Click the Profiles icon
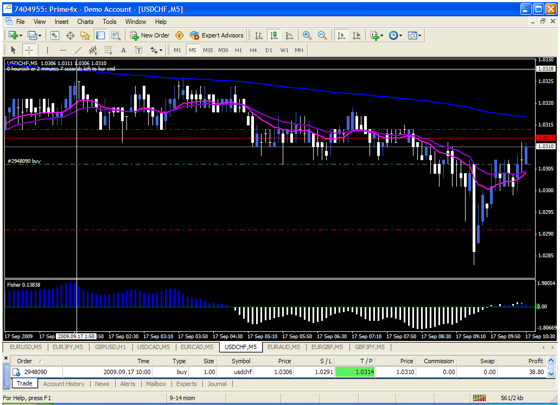Viewport: 560px width, 405px height. coord(32,35)
